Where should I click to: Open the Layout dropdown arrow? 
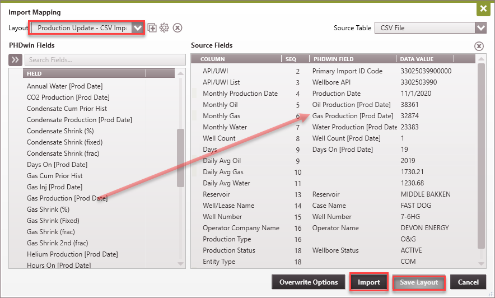tap(138, 28)
